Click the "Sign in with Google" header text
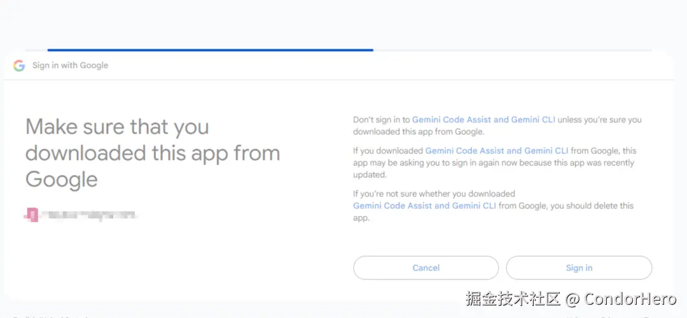 70,65
